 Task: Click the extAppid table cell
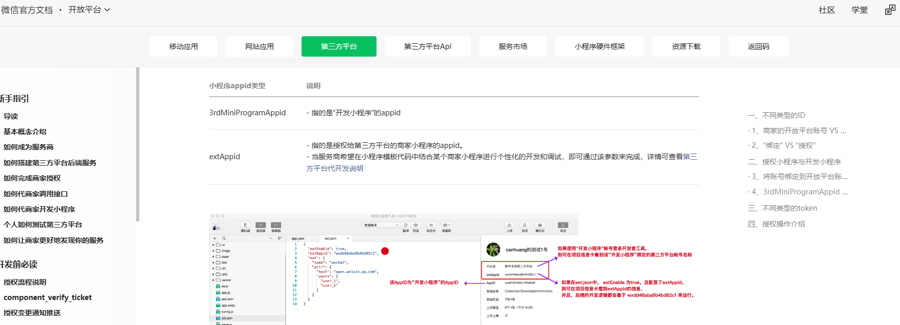click(x=224, y=157)
